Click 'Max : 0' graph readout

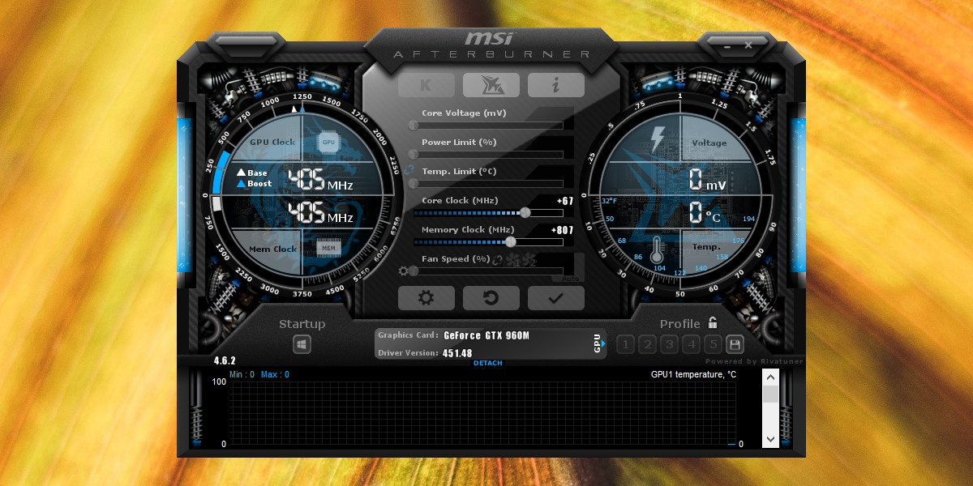click(x=275, y=374)
